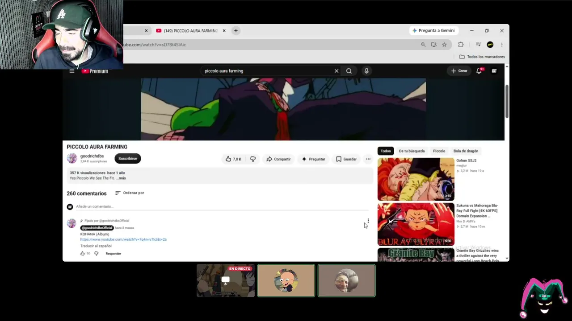Viewport: 572px width, 321px height.
Task: Run the search with the magnifier button
Action: pos(349,71)
